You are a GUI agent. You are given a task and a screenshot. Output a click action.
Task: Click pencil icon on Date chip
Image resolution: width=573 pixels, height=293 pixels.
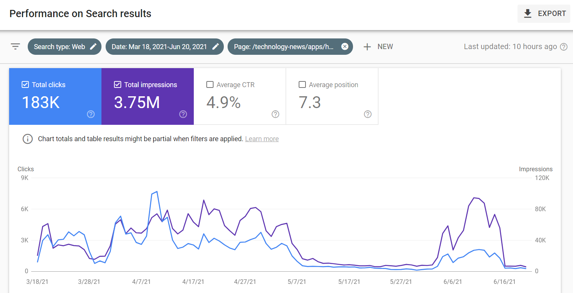click(215, 47)
